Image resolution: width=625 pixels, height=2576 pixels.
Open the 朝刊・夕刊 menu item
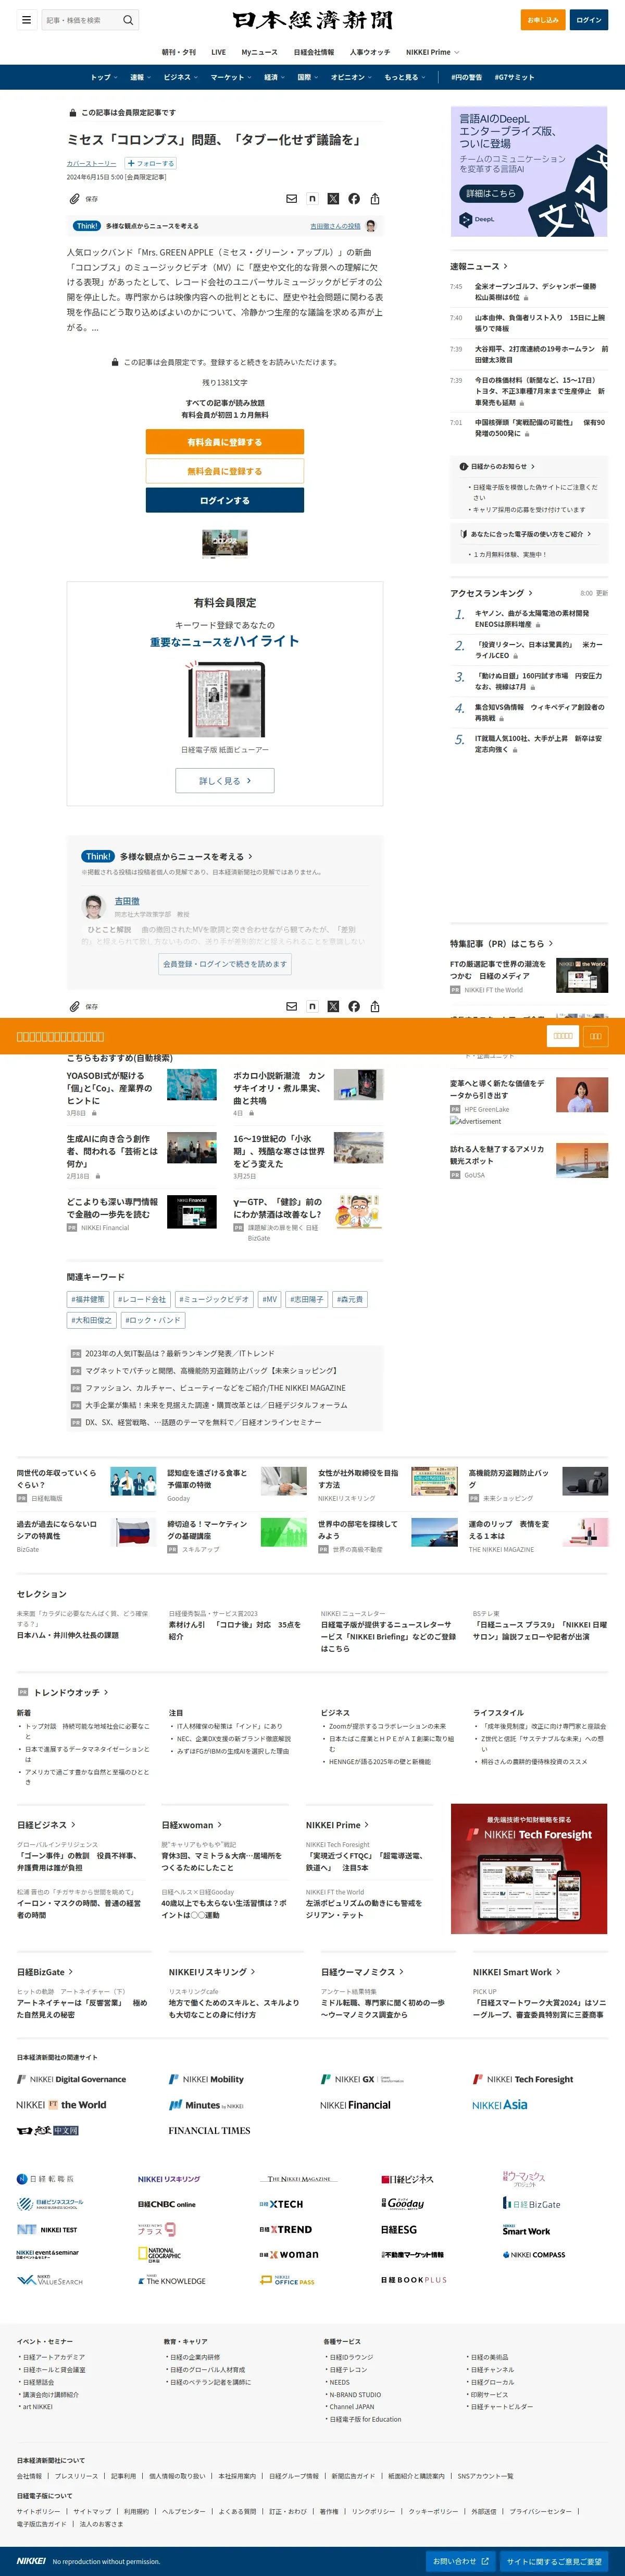click(179, 52)
